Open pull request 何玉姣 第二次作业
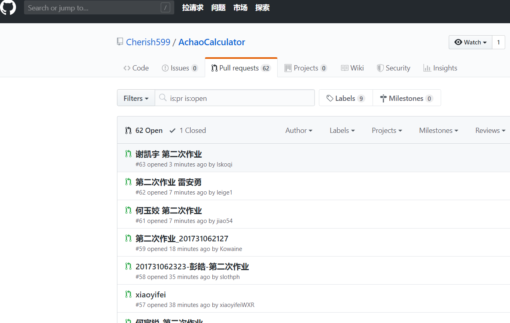Screen dimensions: 510x323 point(169,211)
